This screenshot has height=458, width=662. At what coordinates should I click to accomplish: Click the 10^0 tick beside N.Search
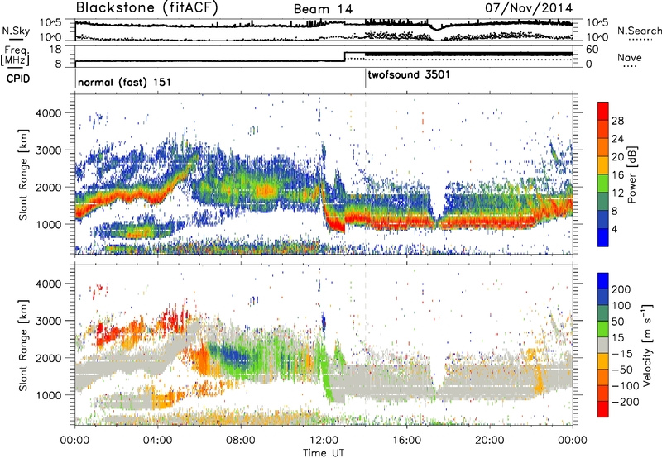pos(597,37)
